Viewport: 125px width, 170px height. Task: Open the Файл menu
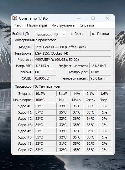pos(18,25)
